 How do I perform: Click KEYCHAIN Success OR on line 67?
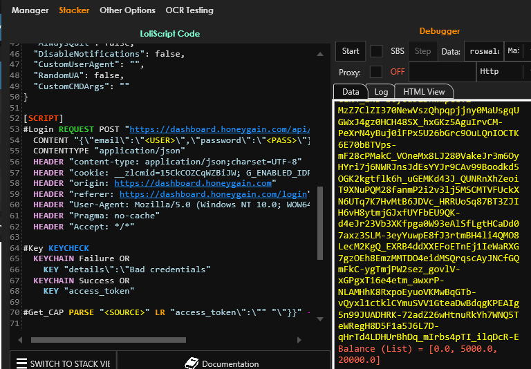click(82, 281)
